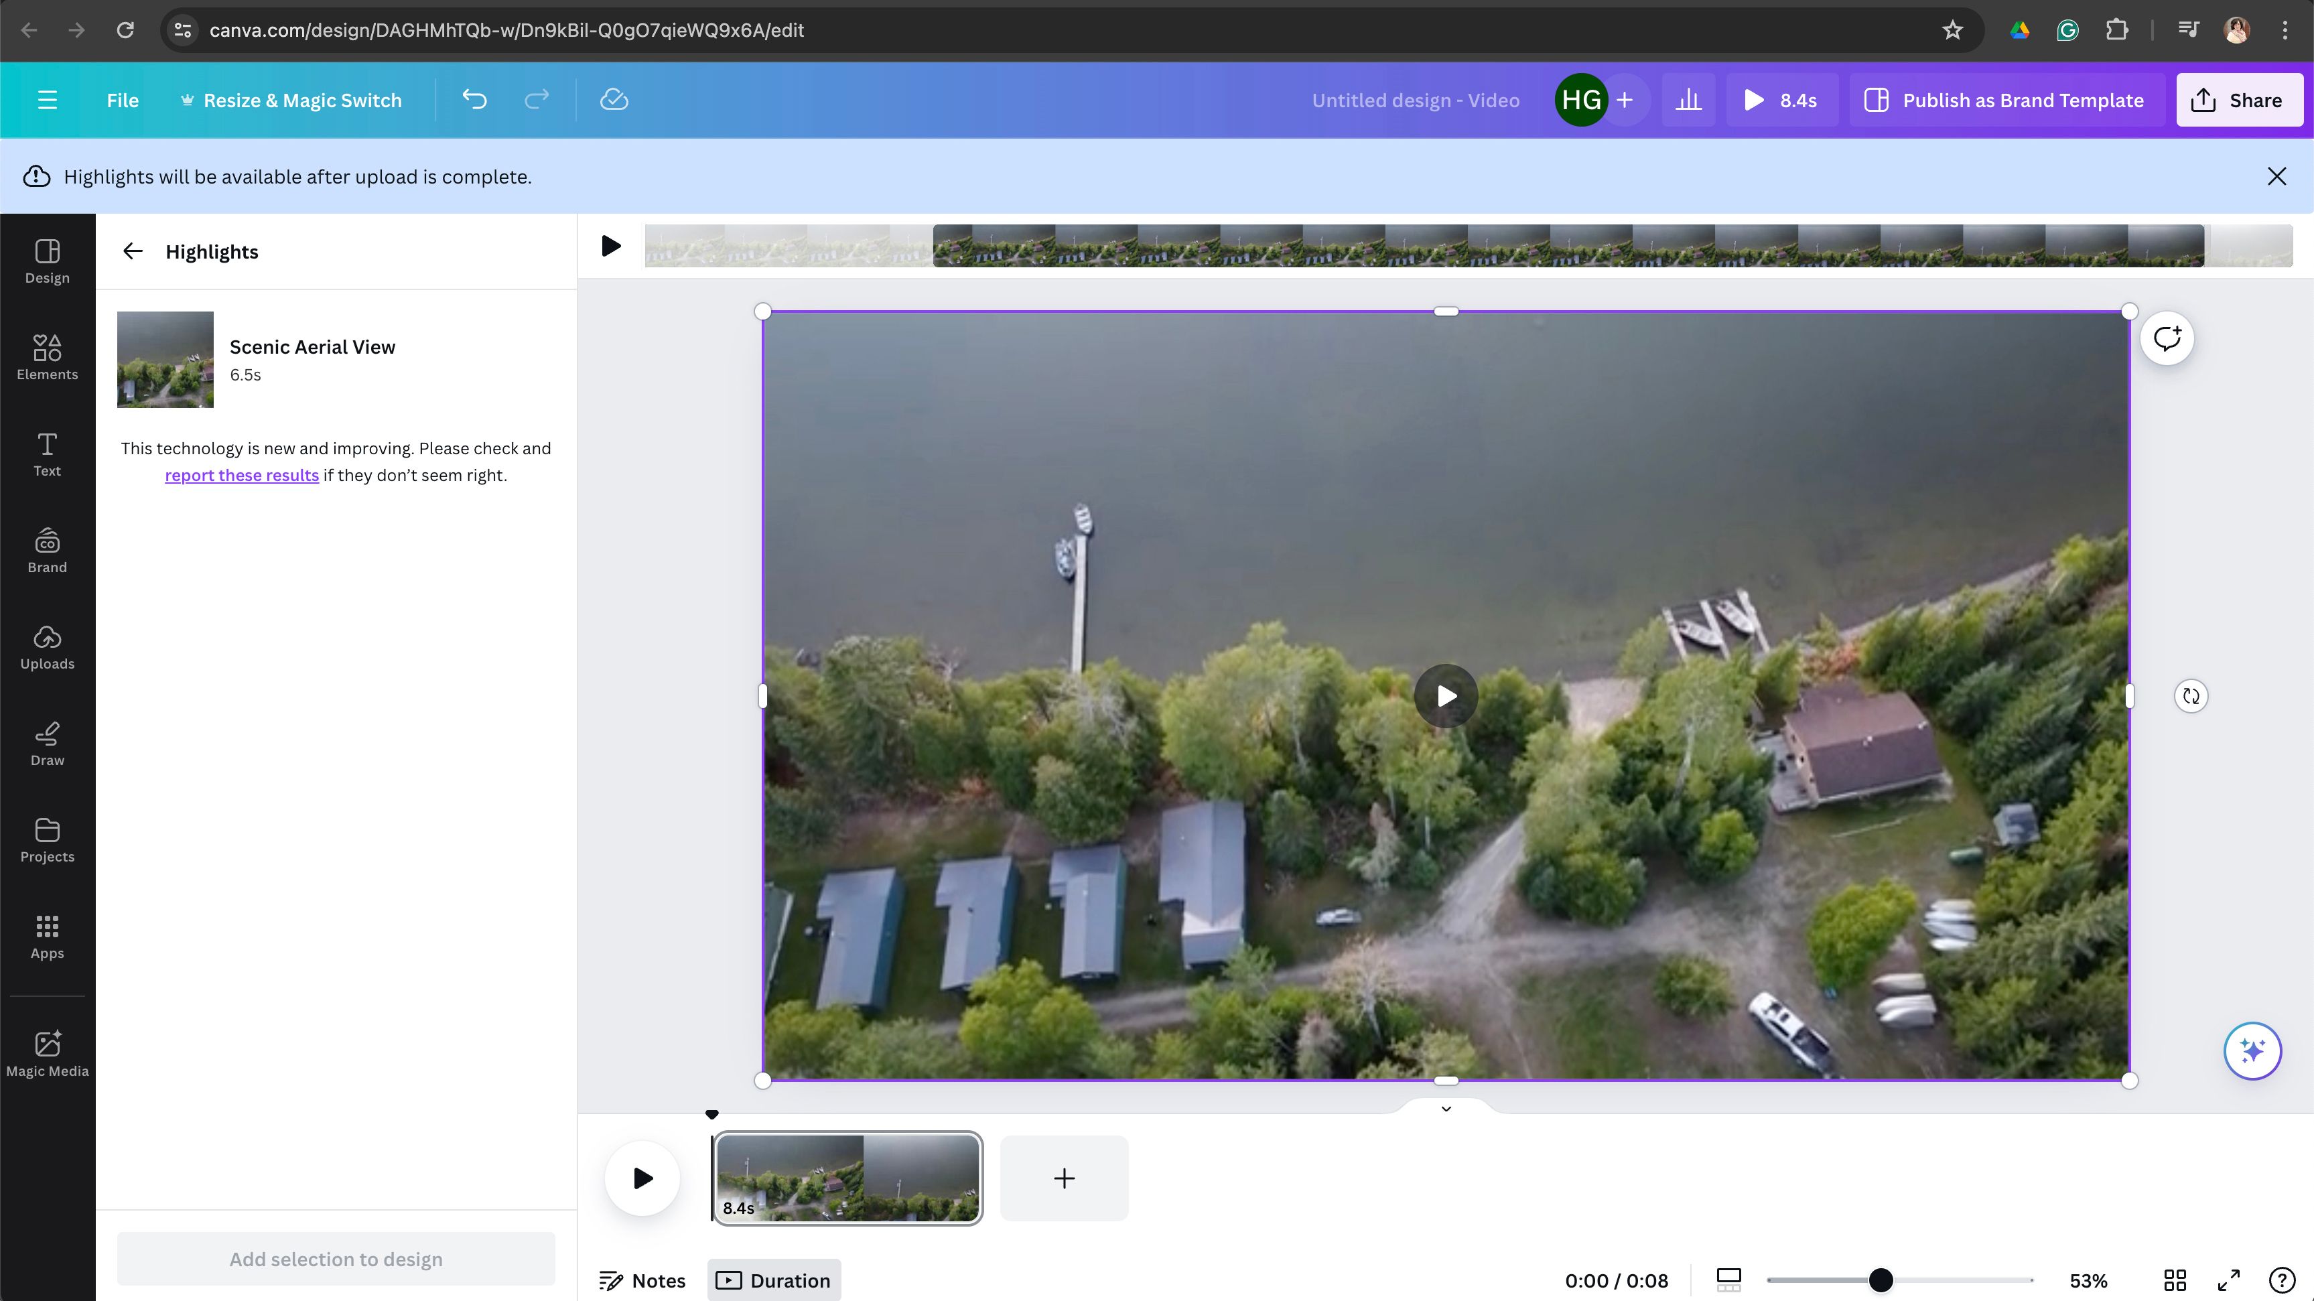Click the Notes expander panel
The width and height of the screenshot is (2314, 1301).
[644, 1280]
